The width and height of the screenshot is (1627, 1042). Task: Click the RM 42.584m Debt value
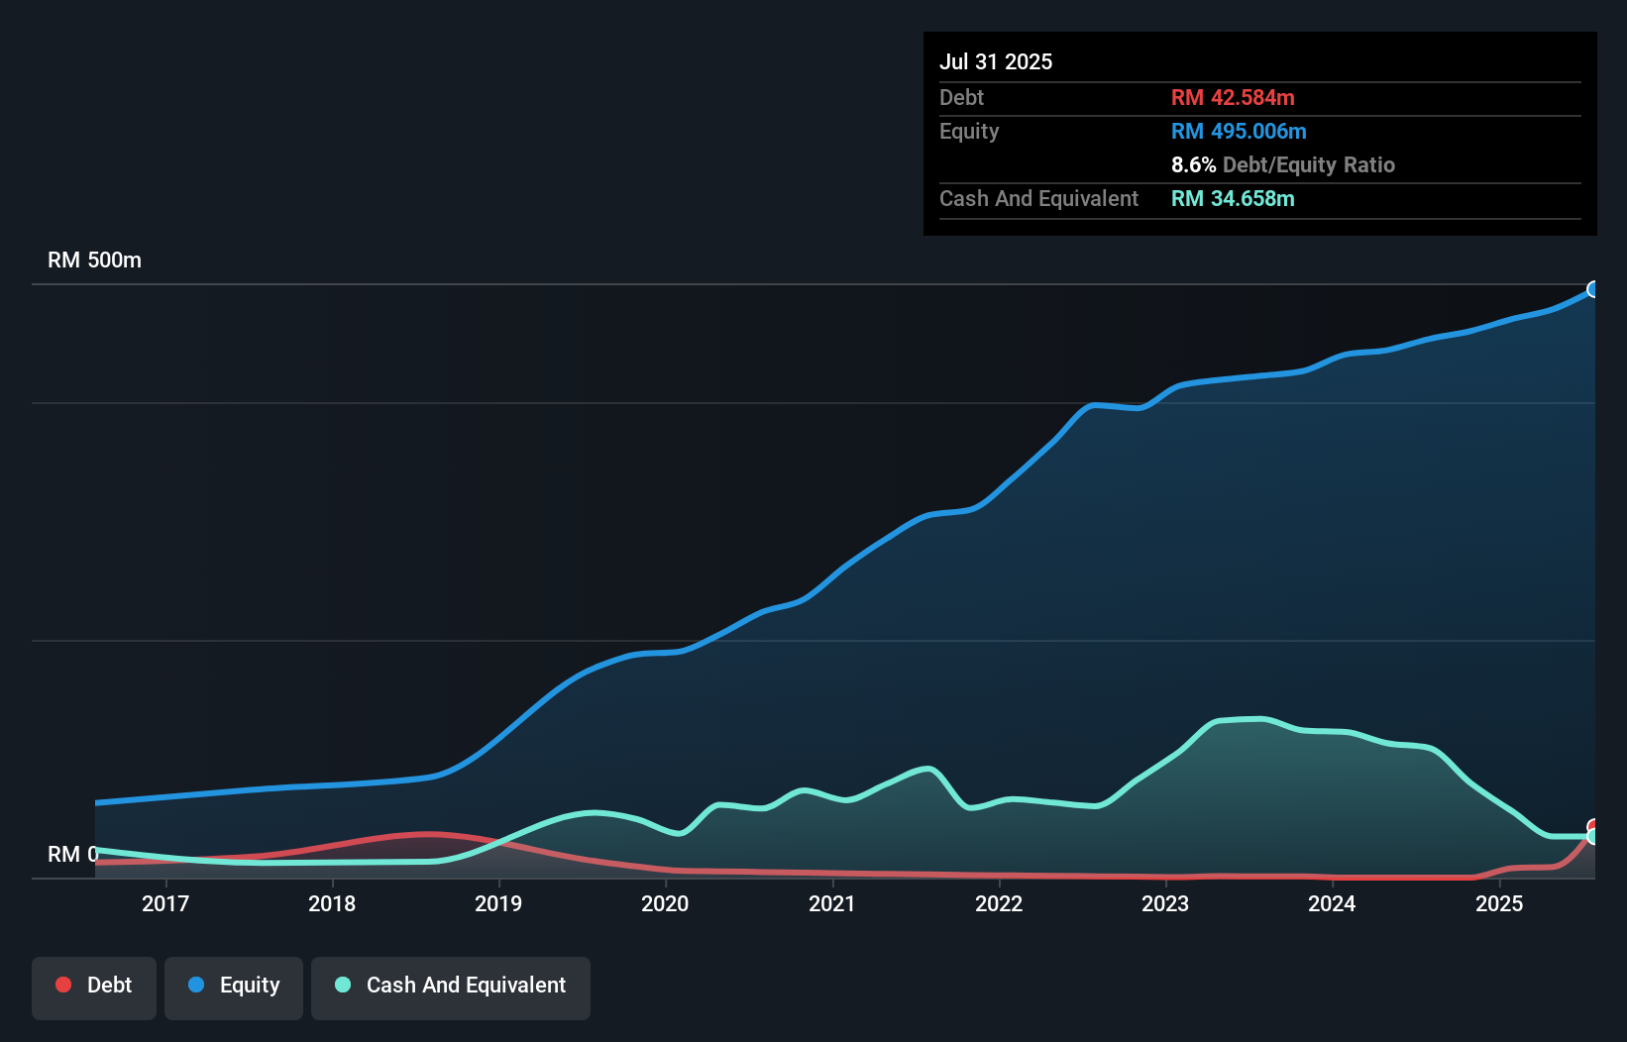1233,97
